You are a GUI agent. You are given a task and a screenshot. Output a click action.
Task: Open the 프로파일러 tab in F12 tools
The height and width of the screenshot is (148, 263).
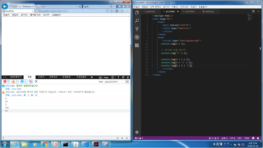point(81,77)
